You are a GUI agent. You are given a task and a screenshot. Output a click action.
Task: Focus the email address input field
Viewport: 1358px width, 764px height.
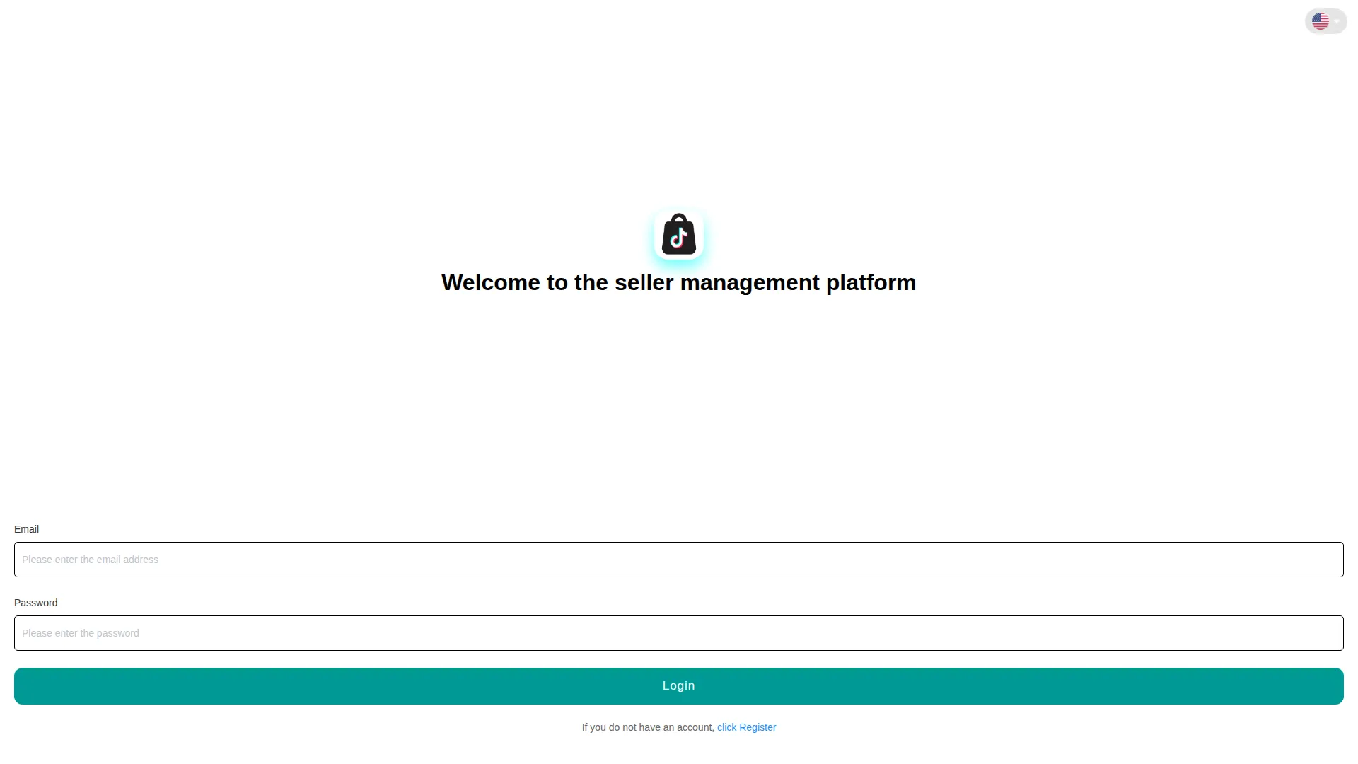[x=679, y=560]
